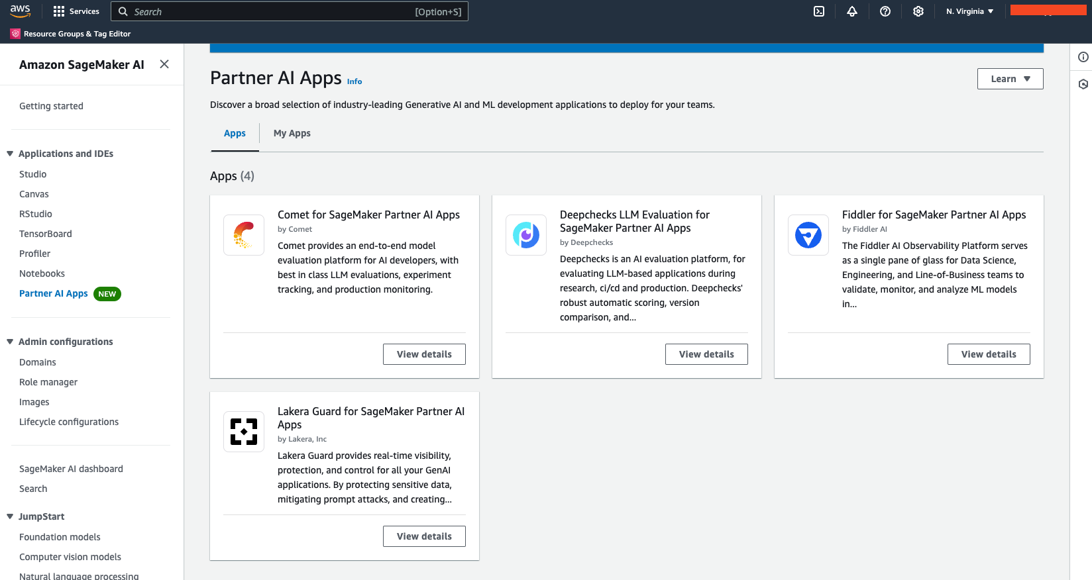Open RStudio in the sidebar

pyautogui.click(x=36, y=214)
